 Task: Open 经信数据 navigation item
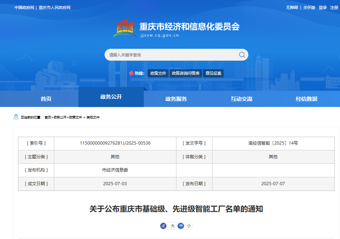pos(307,99)
